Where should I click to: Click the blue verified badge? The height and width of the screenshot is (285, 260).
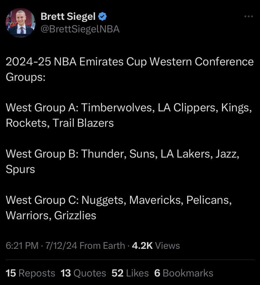(x=103, y=16)
